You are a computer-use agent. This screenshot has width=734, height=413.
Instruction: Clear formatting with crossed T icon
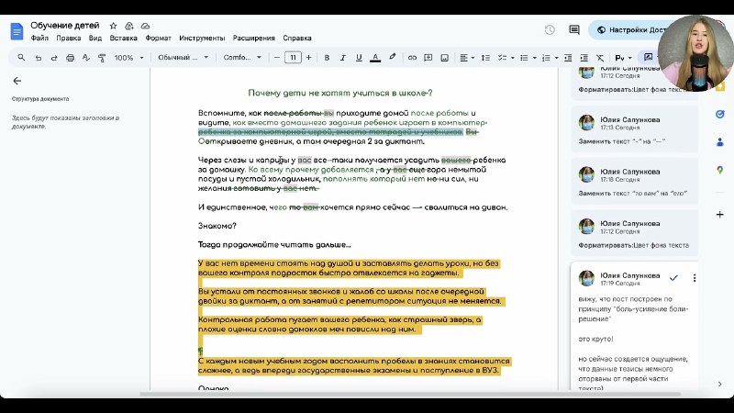click(600, 58)
